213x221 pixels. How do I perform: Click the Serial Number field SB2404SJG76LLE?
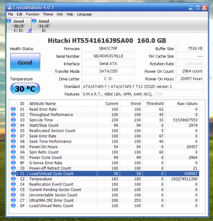[108, 56]
